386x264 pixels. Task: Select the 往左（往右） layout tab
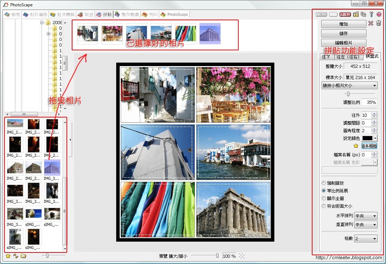(x=349, y=57)
